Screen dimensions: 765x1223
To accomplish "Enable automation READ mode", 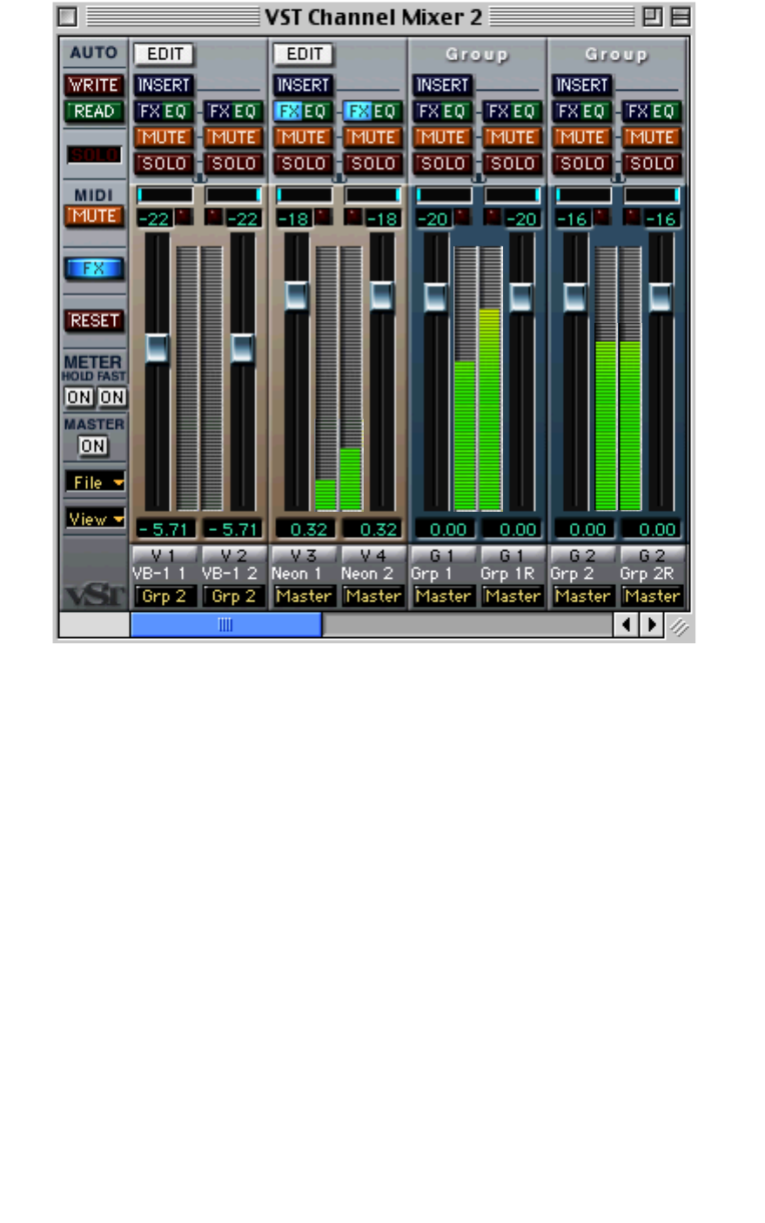I will tap(94, 111).
